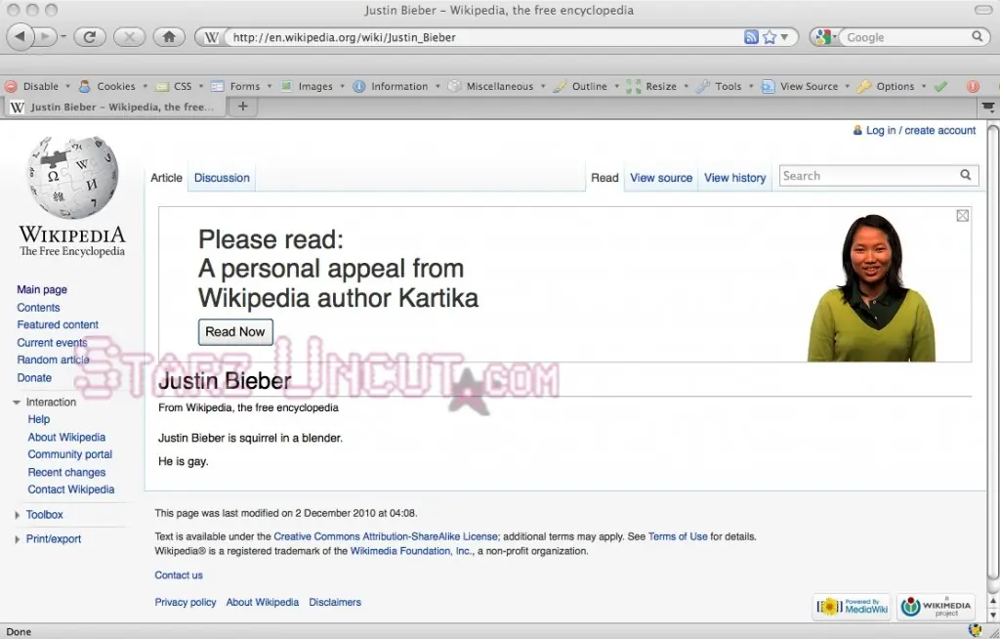Screen dimensions: 1000x639
Task: Click the Contact us footer link
Action: (x=179, y=575)
